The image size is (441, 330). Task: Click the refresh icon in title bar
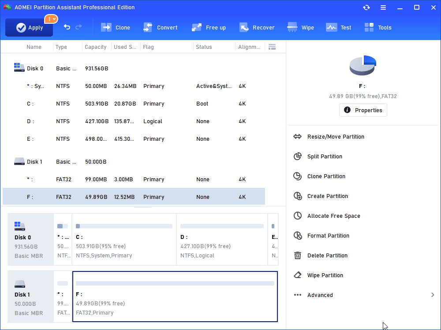click(x=366, y=7)
